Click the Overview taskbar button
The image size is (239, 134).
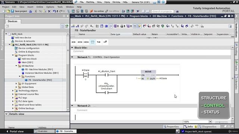[44, 131]
